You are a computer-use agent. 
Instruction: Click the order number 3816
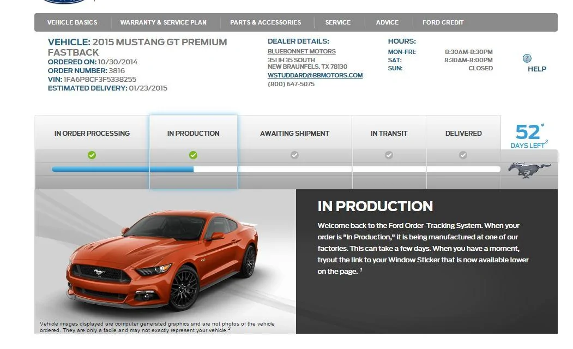tap(117, 70)
